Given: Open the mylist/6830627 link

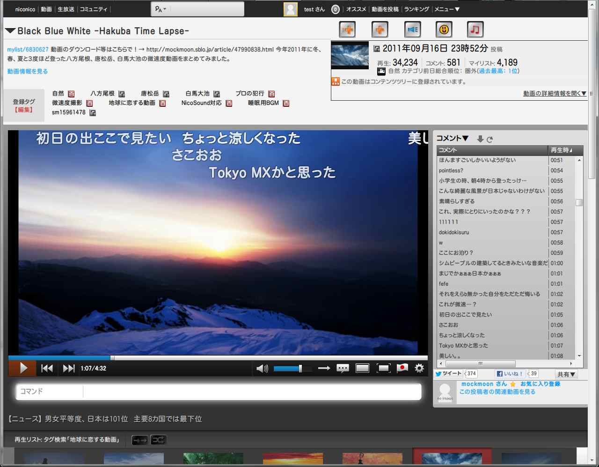Looking at the screenshot, I should click(28, 49).
